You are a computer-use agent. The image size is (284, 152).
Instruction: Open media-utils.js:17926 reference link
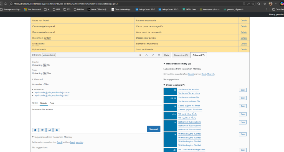(52, 93)
